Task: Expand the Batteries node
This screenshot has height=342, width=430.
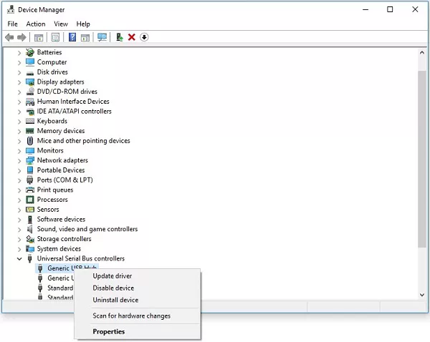Action: [19, 52]
